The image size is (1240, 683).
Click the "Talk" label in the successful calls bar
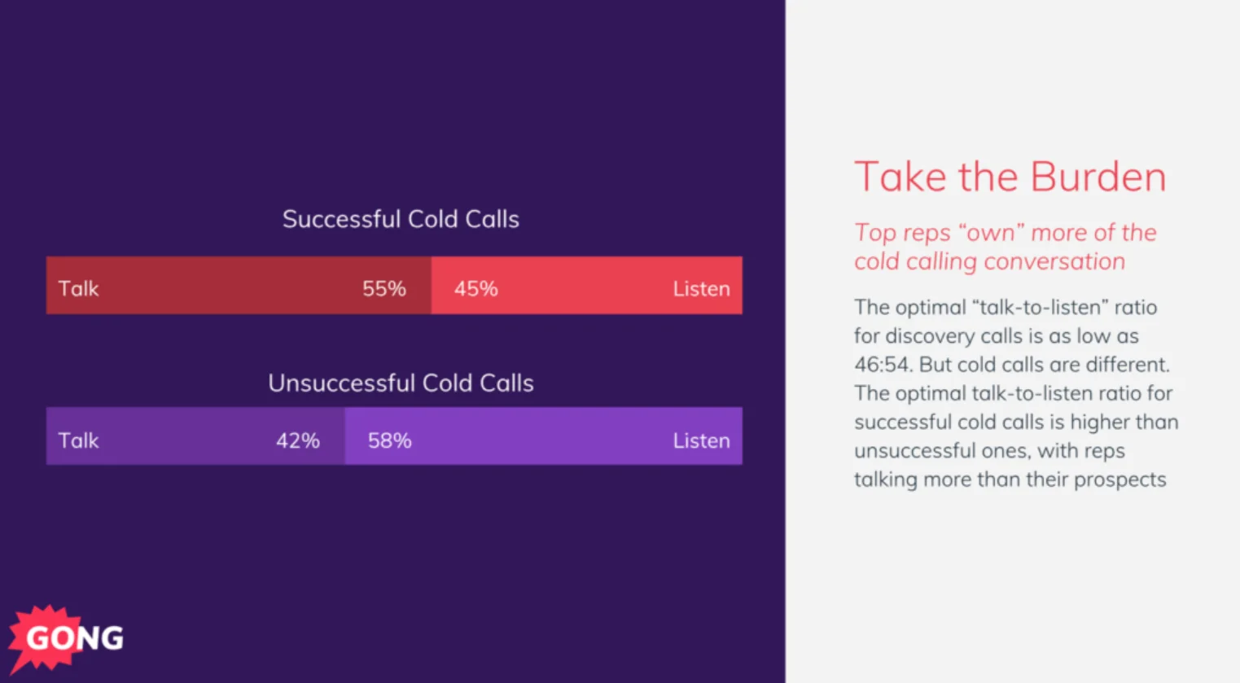click(x=78, y=289)
